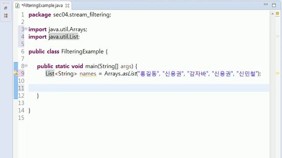Open the minimized Outline view icon in left trim

coord(6,16)
